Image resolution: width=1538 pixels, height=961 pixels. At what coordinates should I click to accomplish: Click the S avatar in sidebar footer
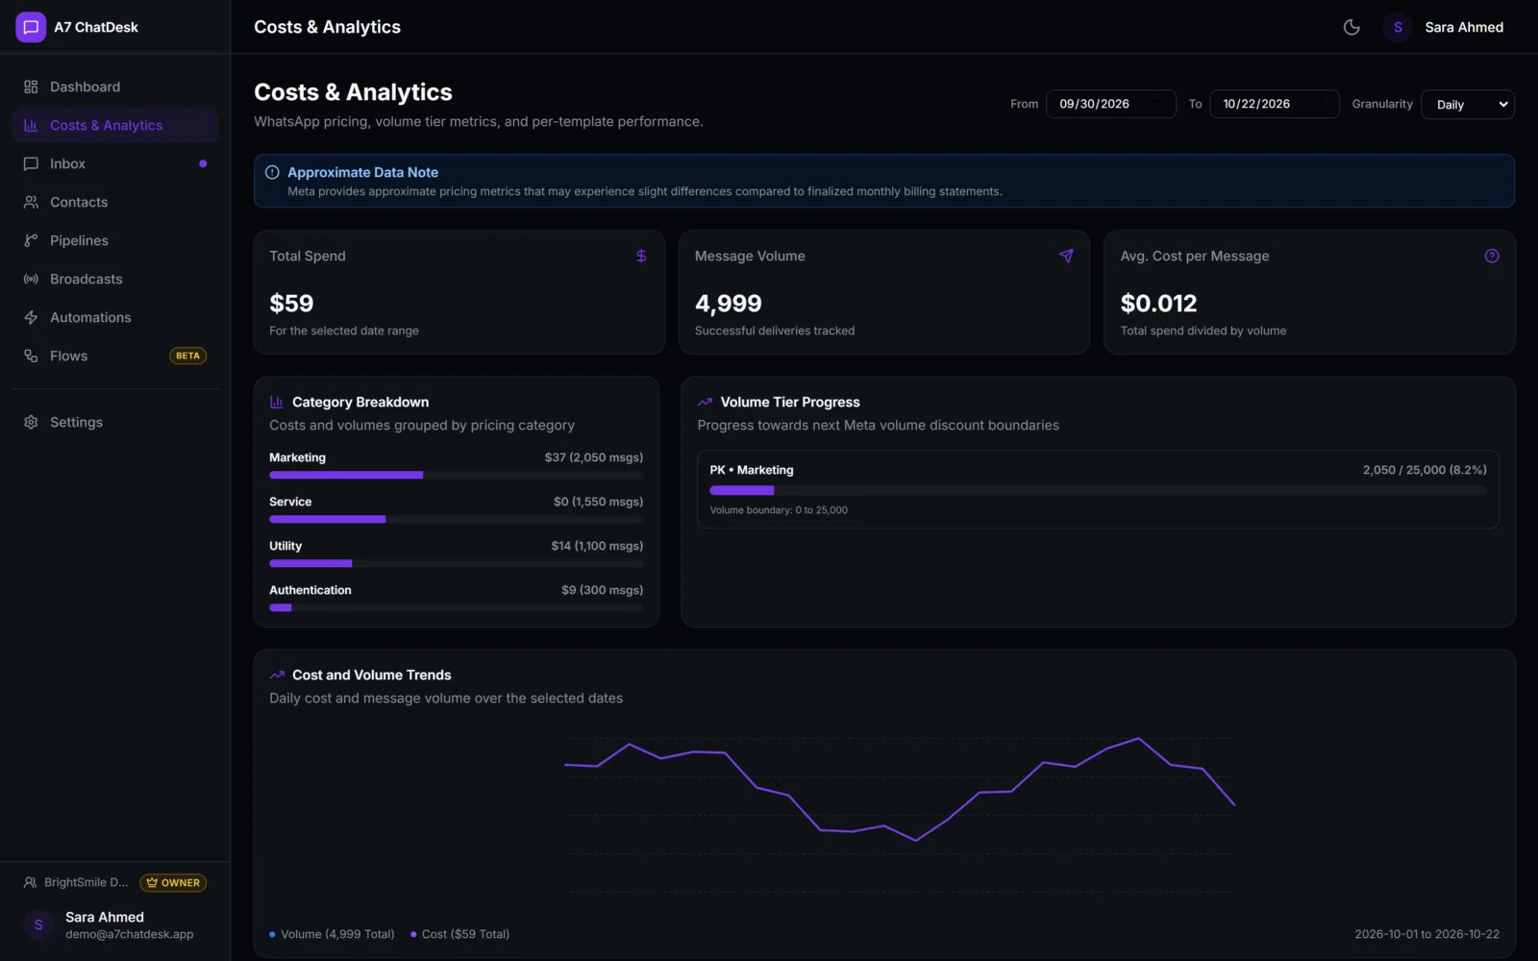tap(38, 924)
